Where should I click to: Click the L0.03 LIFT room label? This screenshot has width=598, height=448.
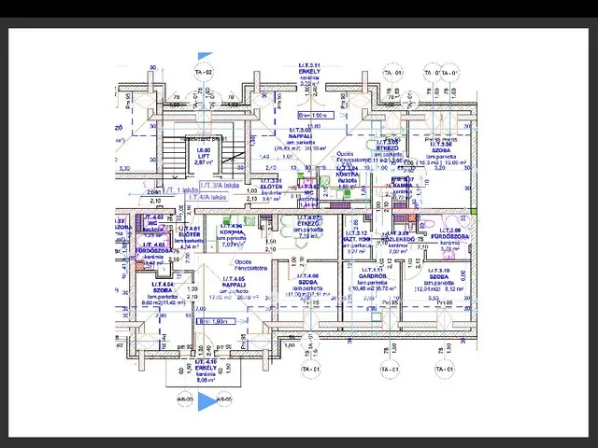(204, 155)
